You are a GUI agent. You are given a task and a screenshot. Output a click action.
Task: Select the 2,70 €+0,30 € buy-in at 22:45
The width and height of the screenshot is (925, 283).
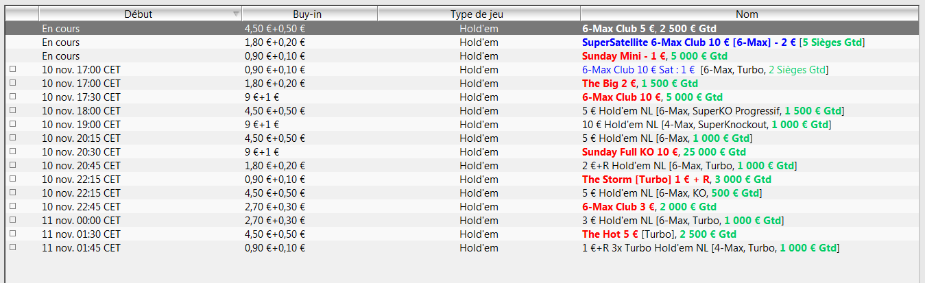(275, 207)
